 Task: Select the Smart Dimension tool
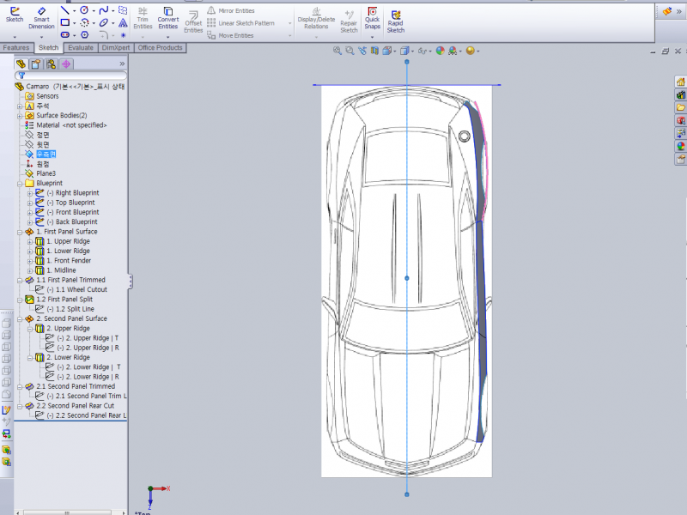pyautogui.click(x=40, y=16)
